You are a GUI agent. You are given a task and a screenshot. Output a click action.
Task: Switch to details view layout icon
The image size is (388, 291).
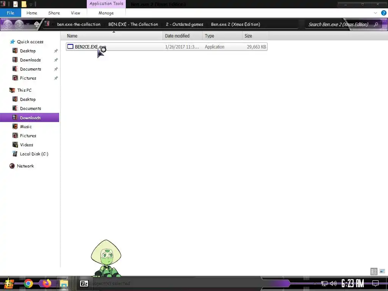[374, 271]
